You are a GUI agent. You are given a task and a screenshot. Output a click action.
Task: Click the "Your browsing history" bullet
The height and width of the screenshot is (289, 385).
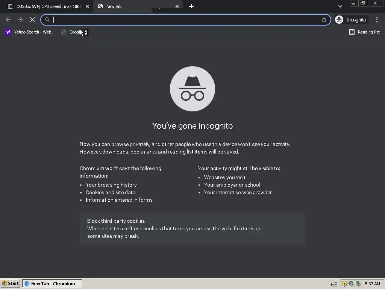click(111, 185)
